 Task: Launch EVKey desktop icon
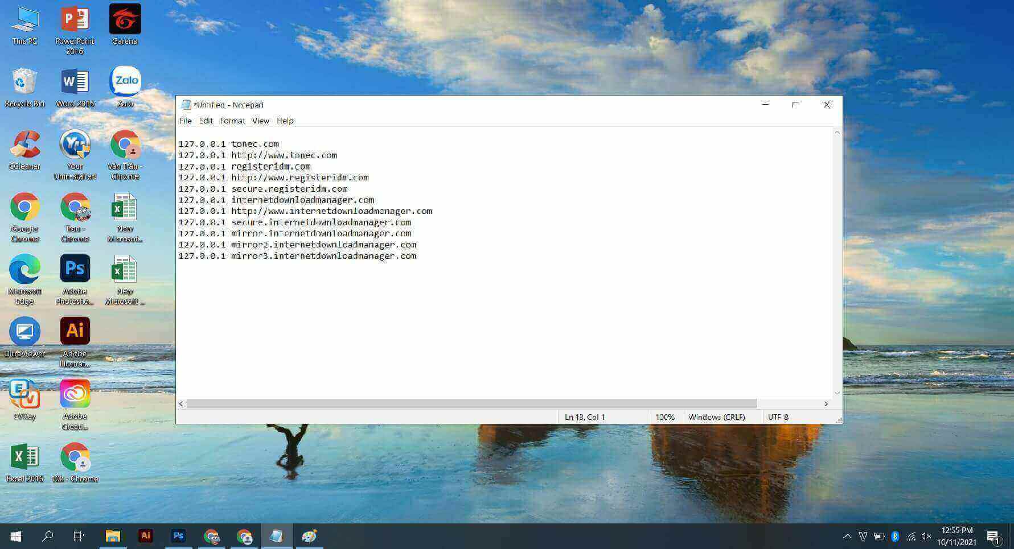click(x=24, y=401)
